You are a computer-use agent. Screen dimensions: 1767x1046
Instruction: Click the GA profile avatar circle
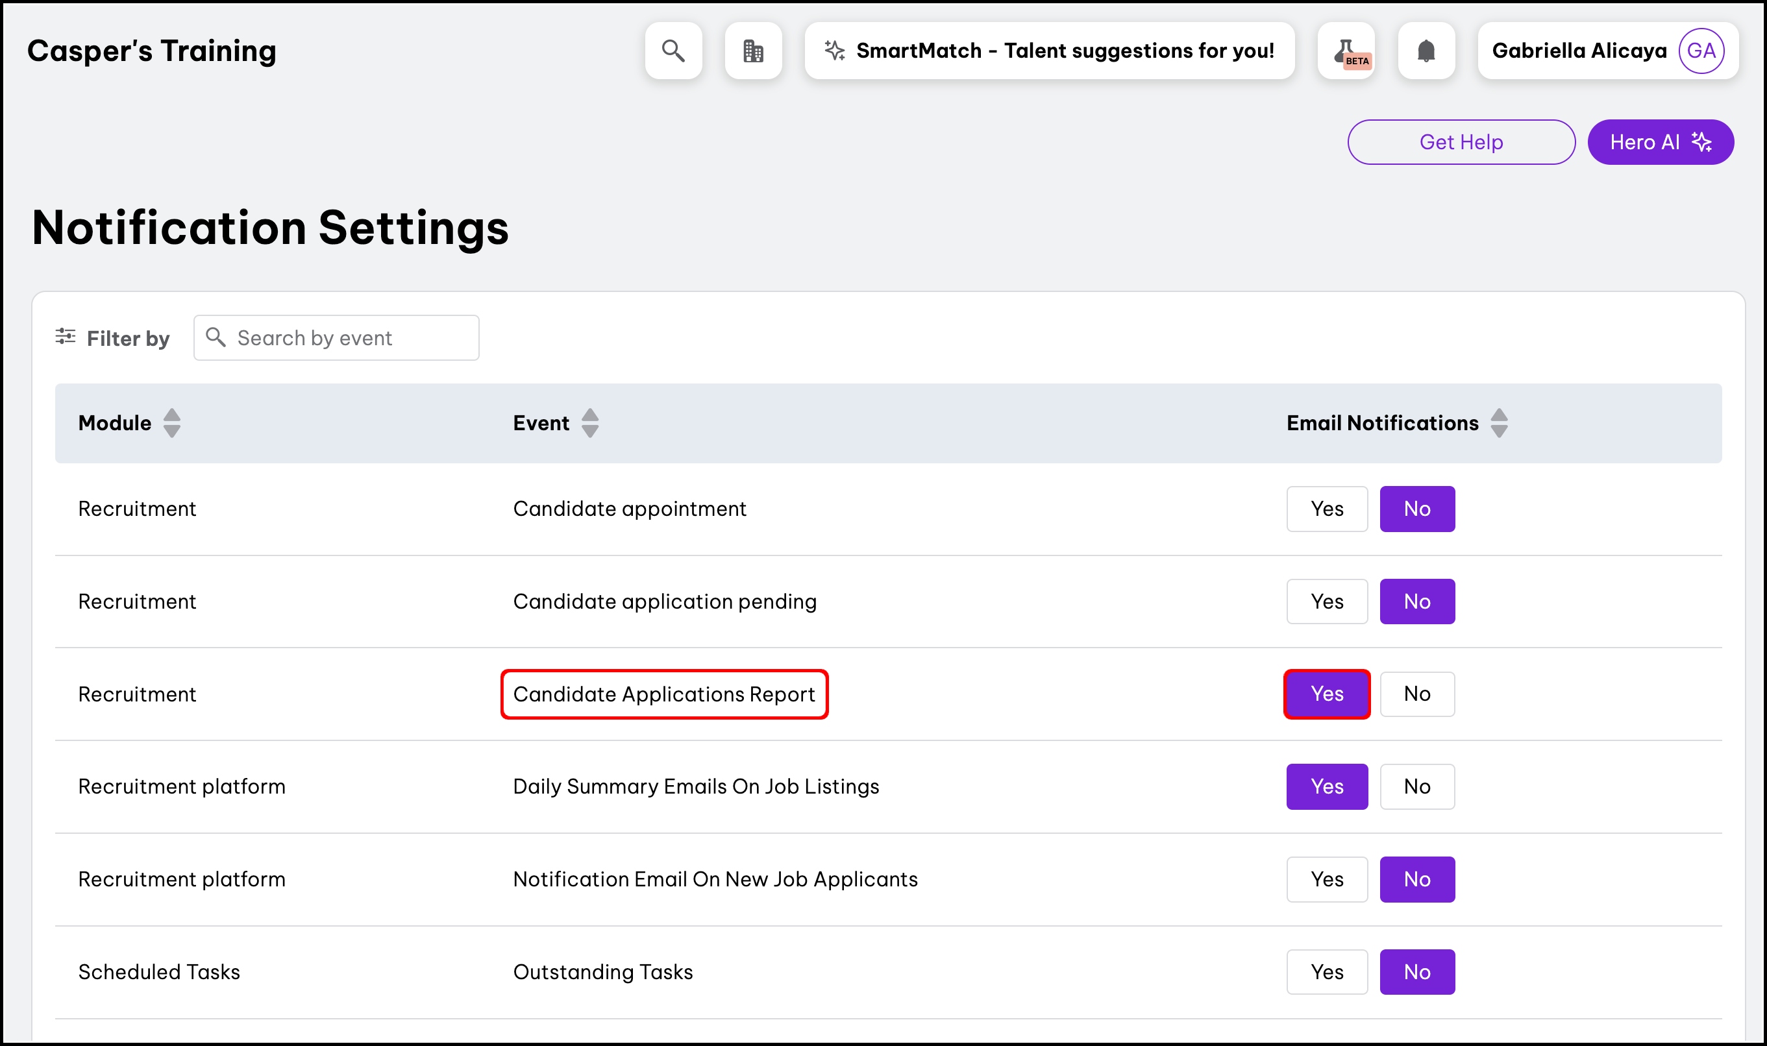coord(1701,51)
